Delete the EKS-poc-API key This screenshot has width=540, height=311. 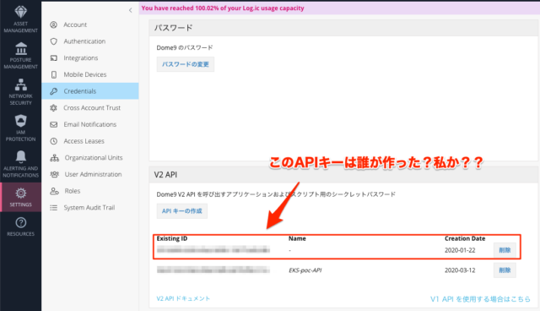click(505, 270)
